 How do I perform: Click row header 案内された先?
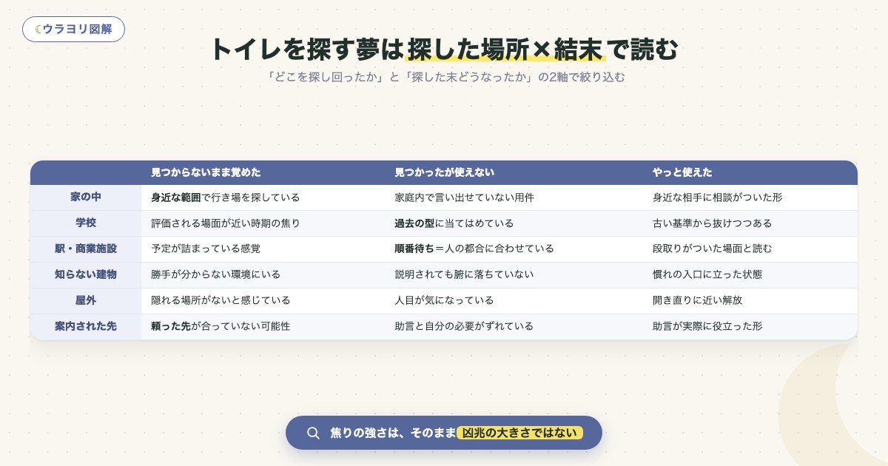click(86, 327)
